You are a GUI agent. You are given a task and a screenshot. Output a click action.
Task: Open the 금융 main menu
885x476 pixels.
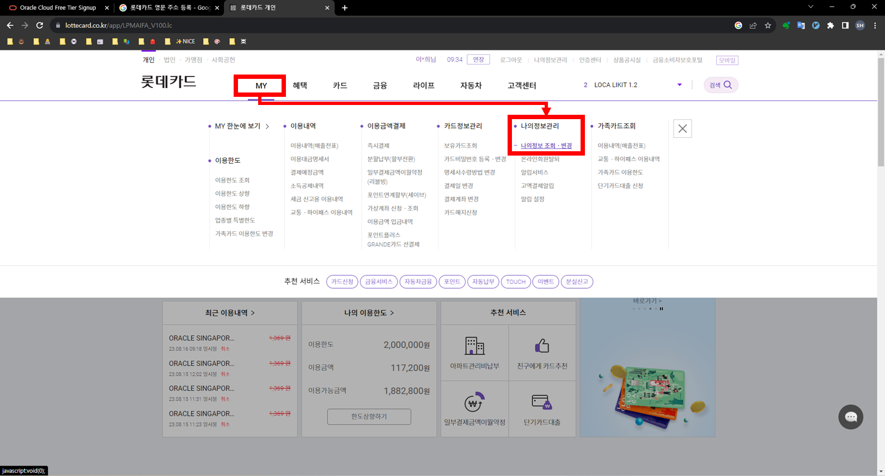click(x=380, y=85)
